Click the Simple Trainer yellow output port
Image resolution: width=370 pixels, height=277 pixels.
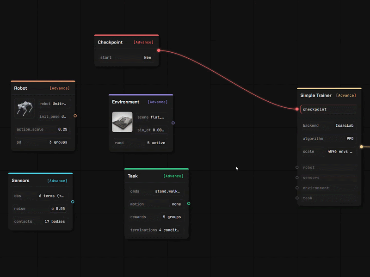pos(361,147)
